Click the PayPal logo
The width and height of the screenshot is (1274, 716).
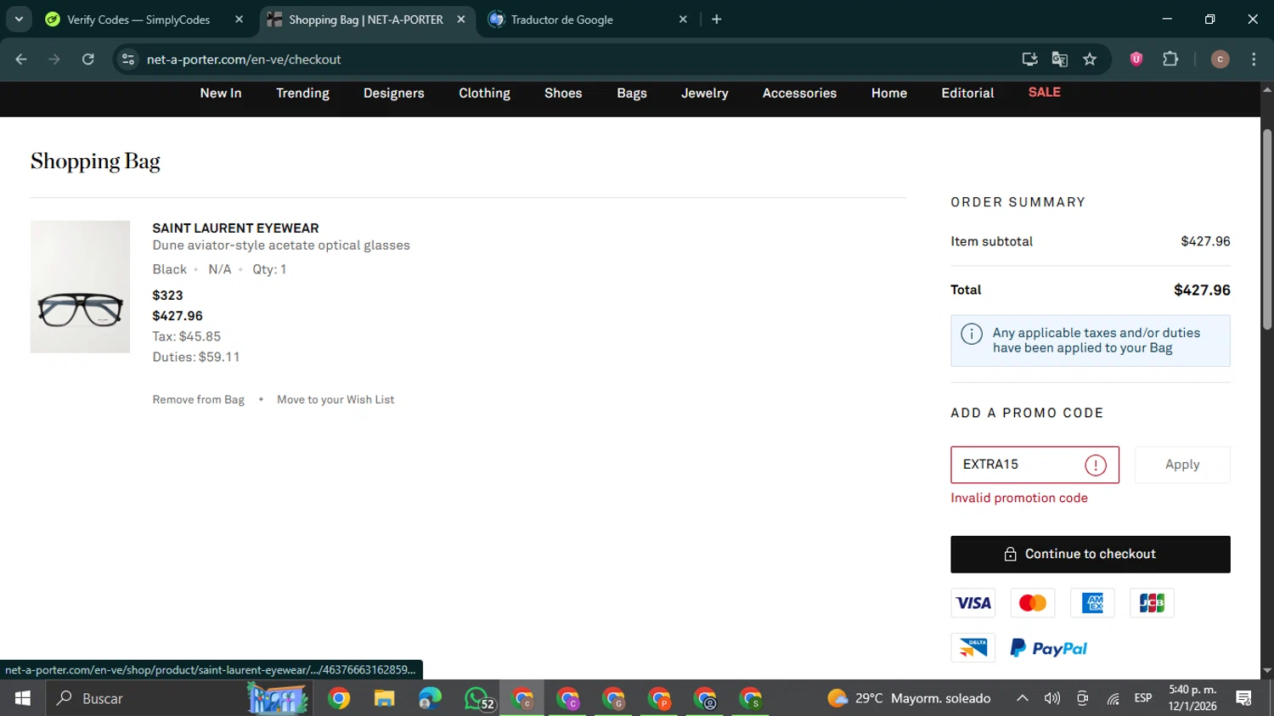point(1049,649)
